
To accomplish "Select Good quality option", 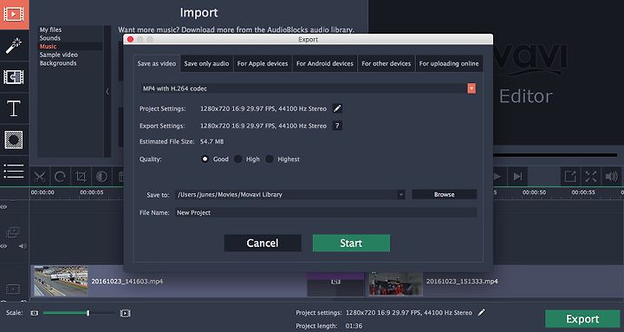I will click(205, 159).
